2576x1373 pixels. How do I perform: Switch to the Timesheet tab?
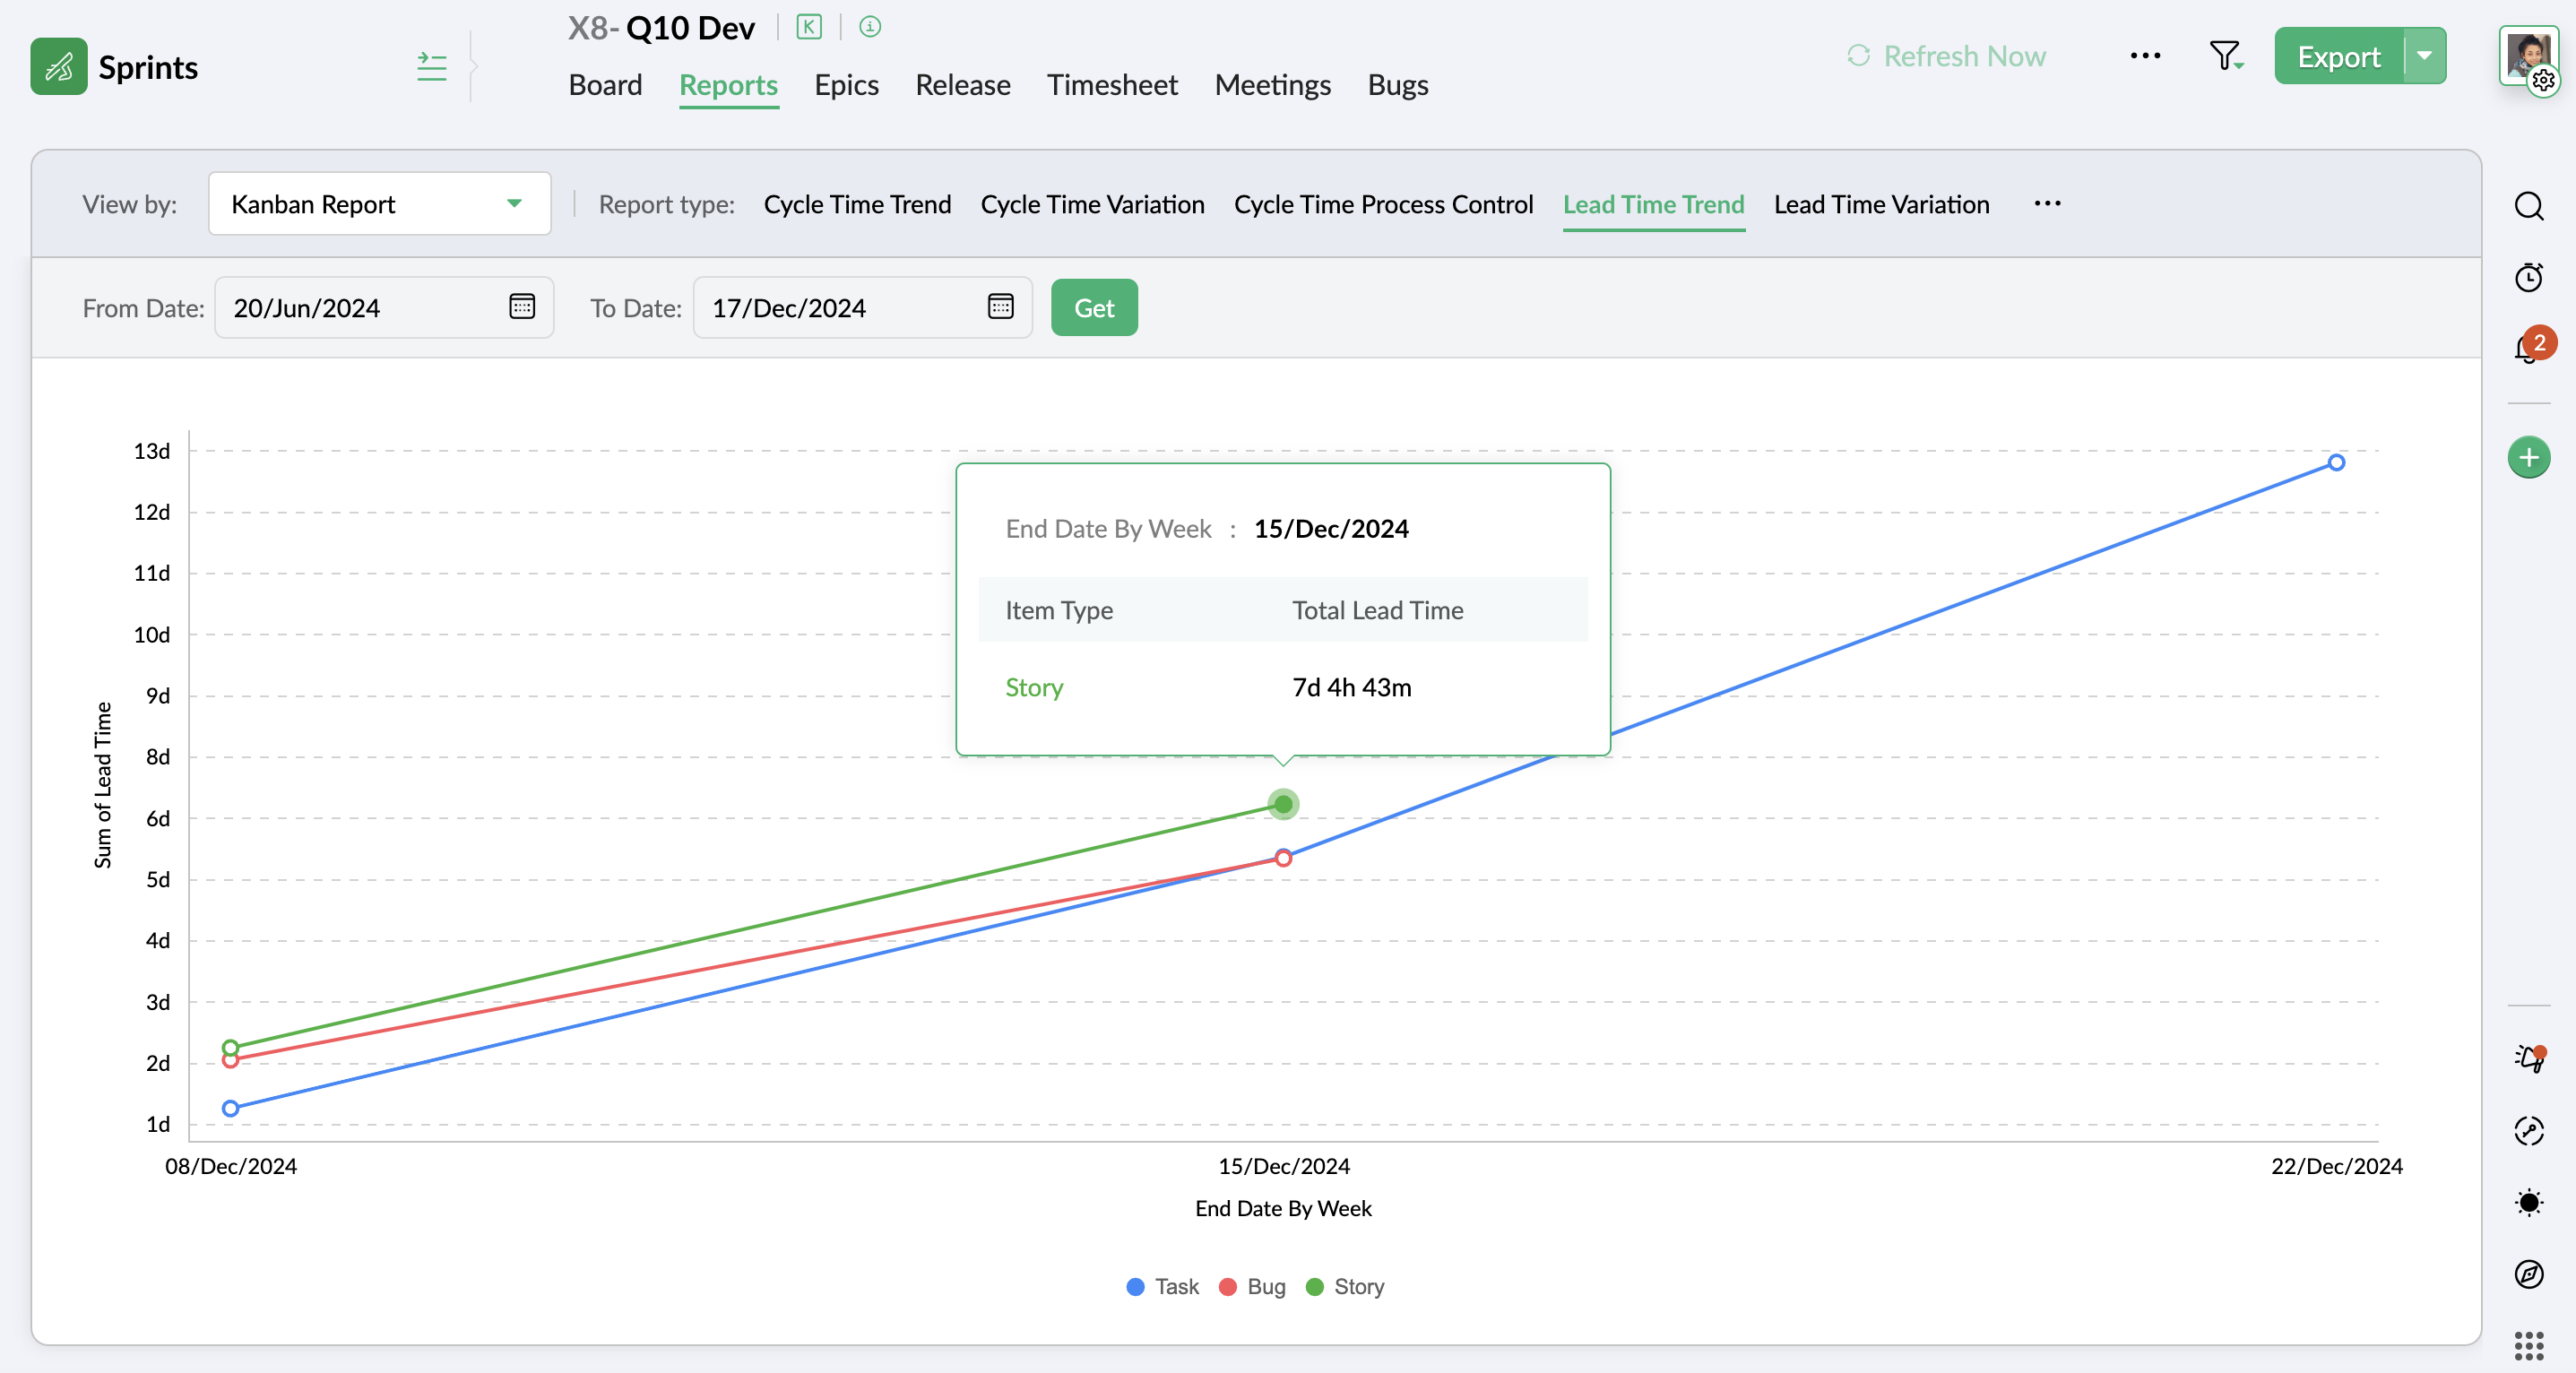1112,85
